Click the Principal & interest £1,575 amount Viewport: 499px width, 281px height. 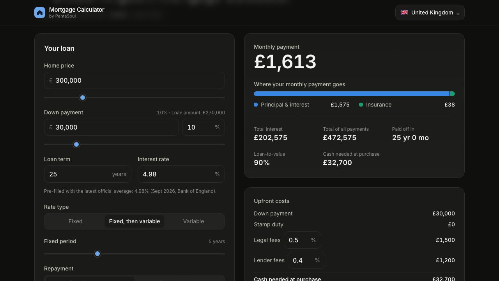[x=340, y=105]
